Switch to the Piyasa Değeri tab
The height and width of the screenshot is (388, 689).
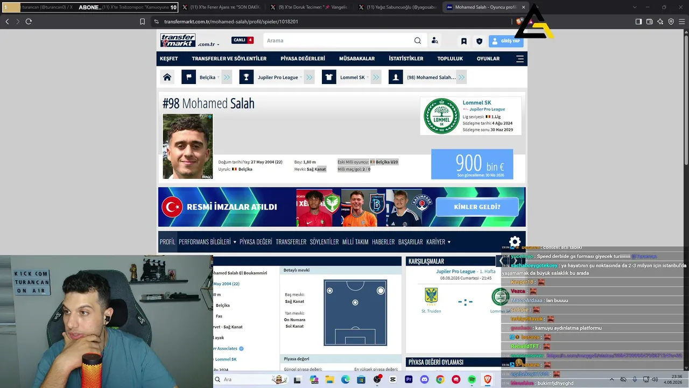coord(256,242)
